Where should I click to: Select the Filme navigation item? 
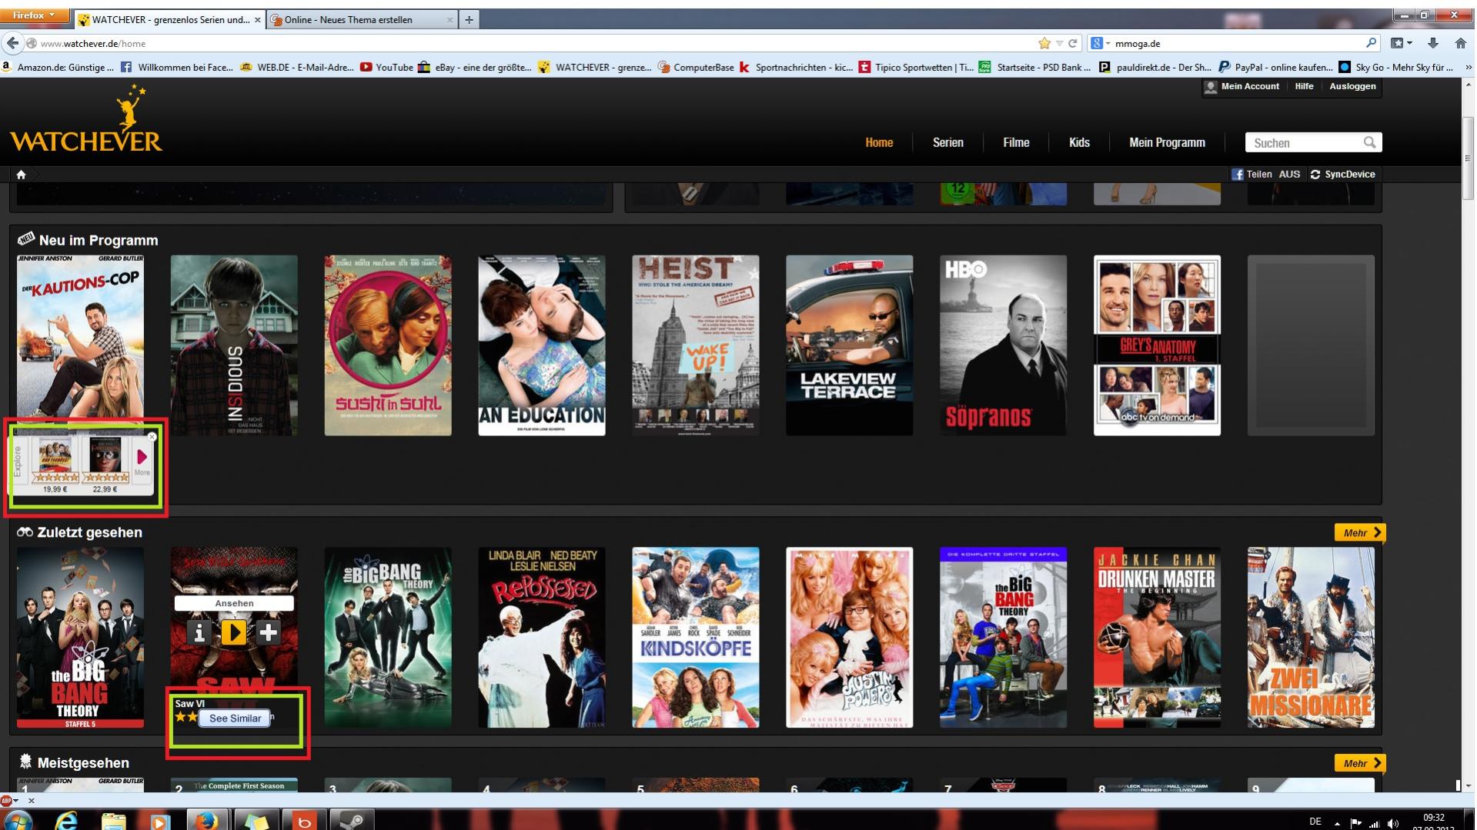click(x=1016, y=142)
